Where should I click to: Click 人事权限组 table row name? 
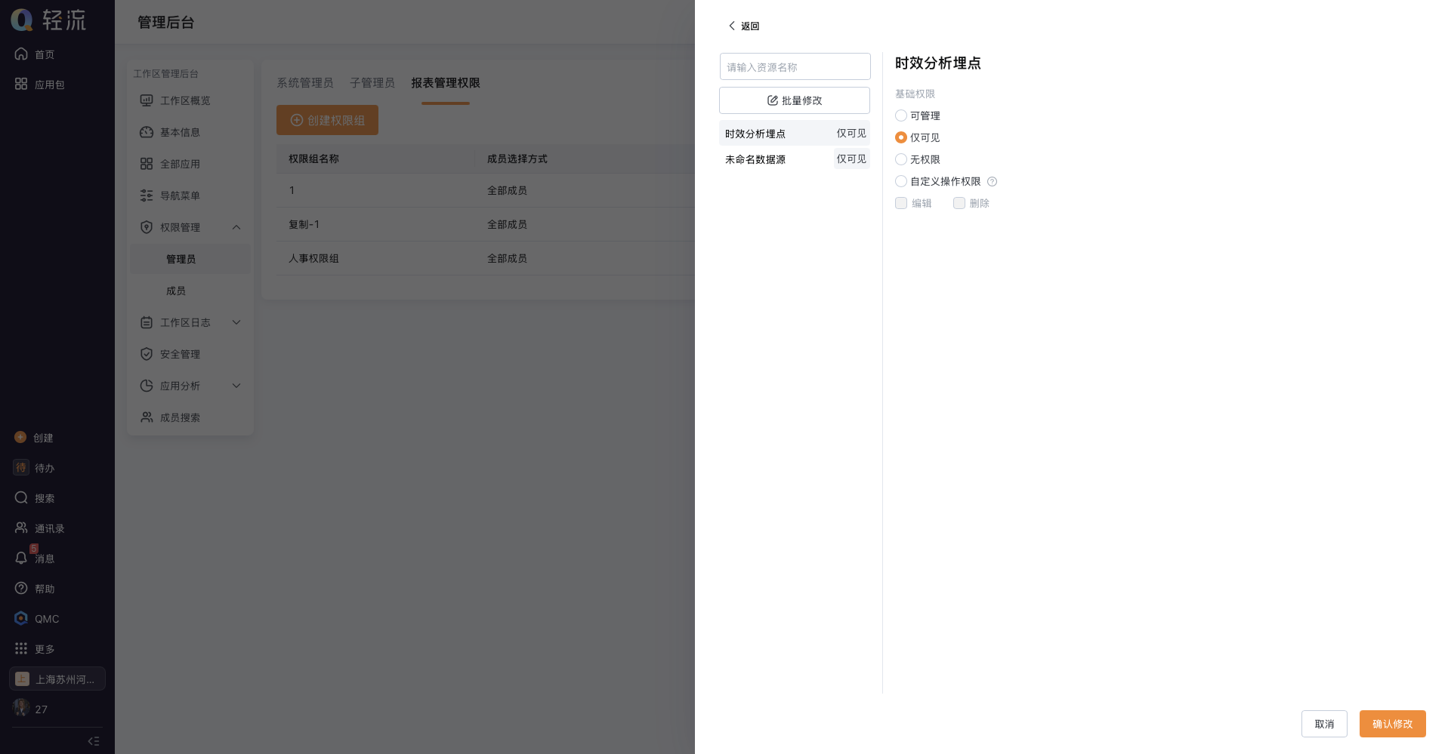pyautogui.click(x=313, y=258)
